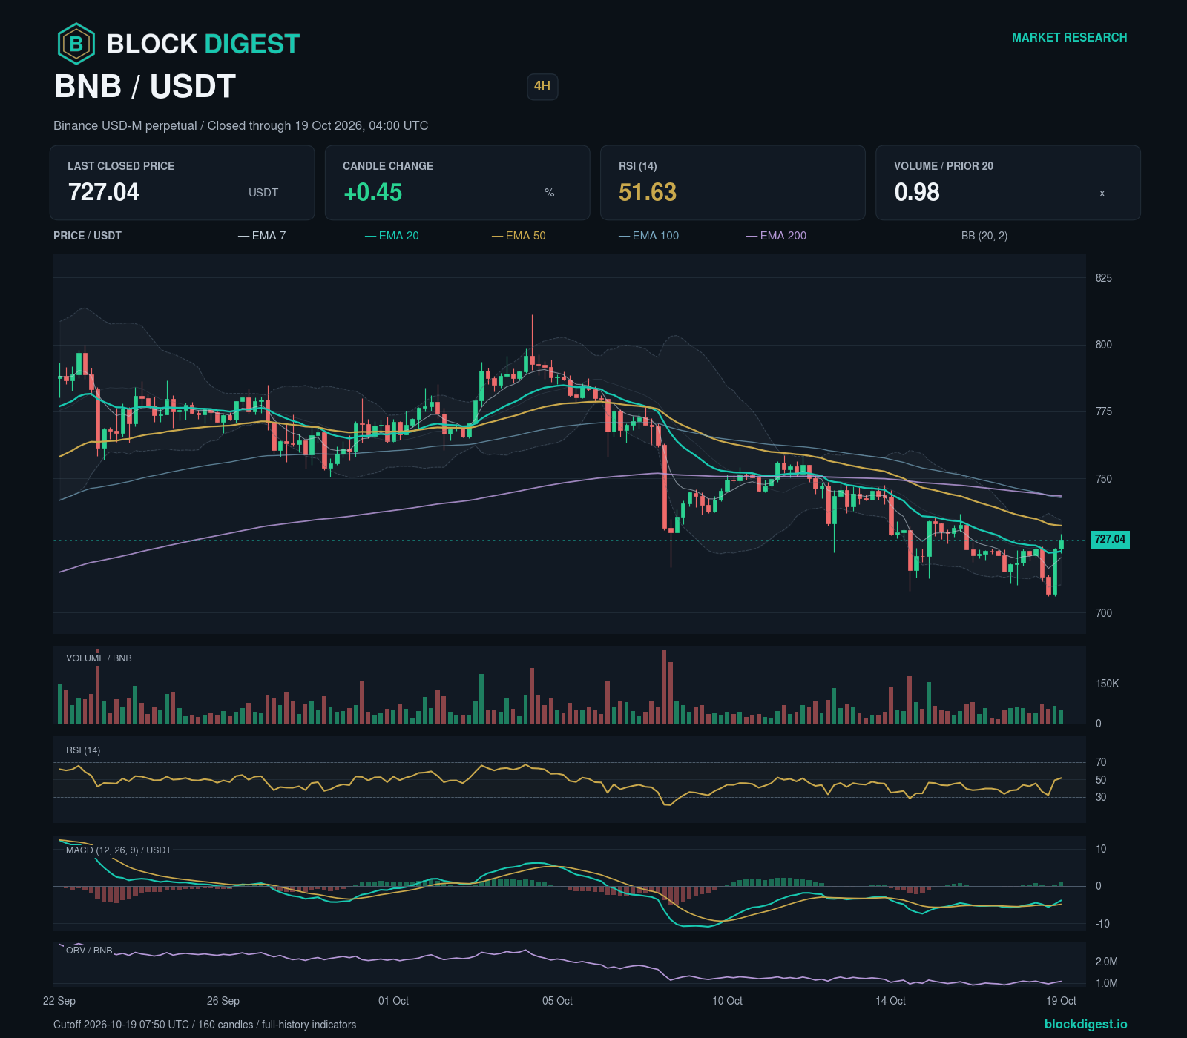Click the EMA 100 legend entry

(648, 236)
